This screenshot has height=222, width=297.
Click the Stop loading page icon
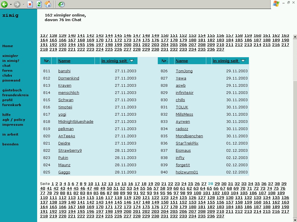[30, 4]
